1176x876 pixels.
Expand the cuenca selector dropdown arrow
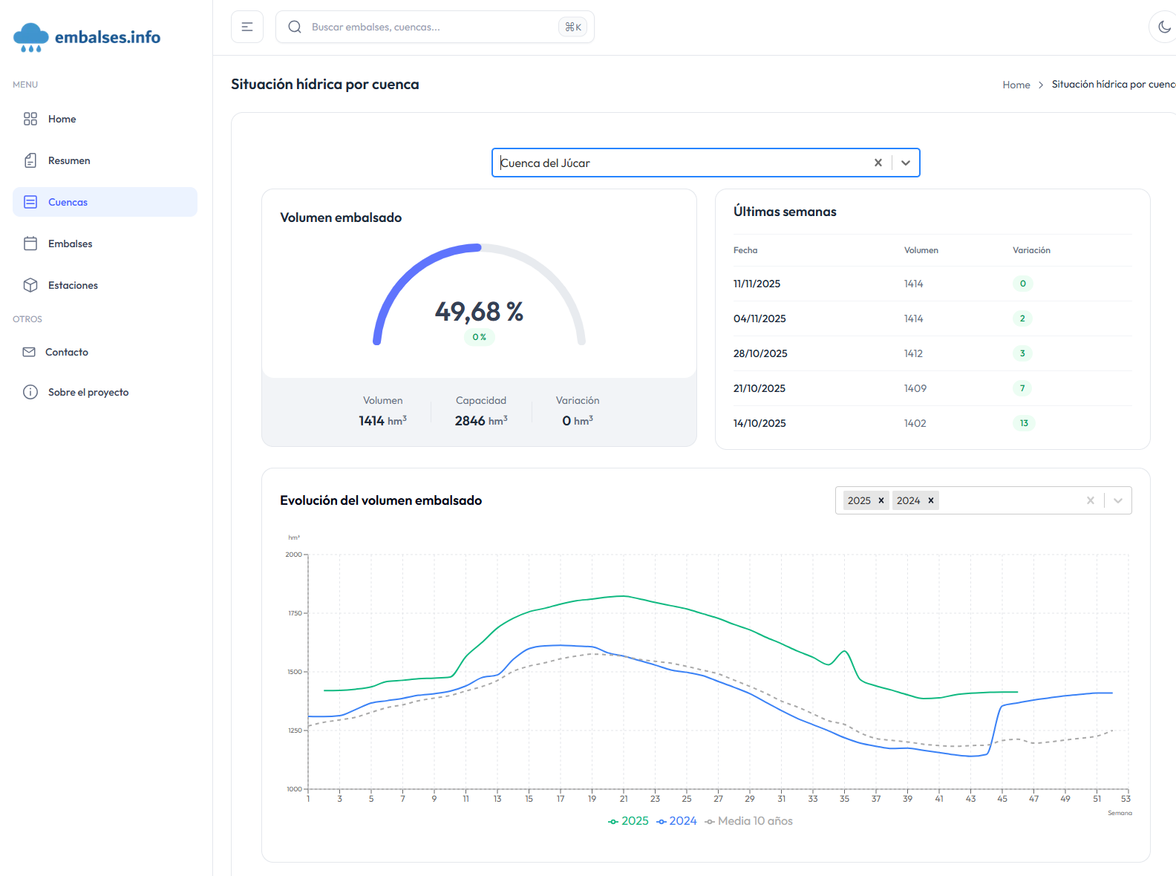[906, 163]
